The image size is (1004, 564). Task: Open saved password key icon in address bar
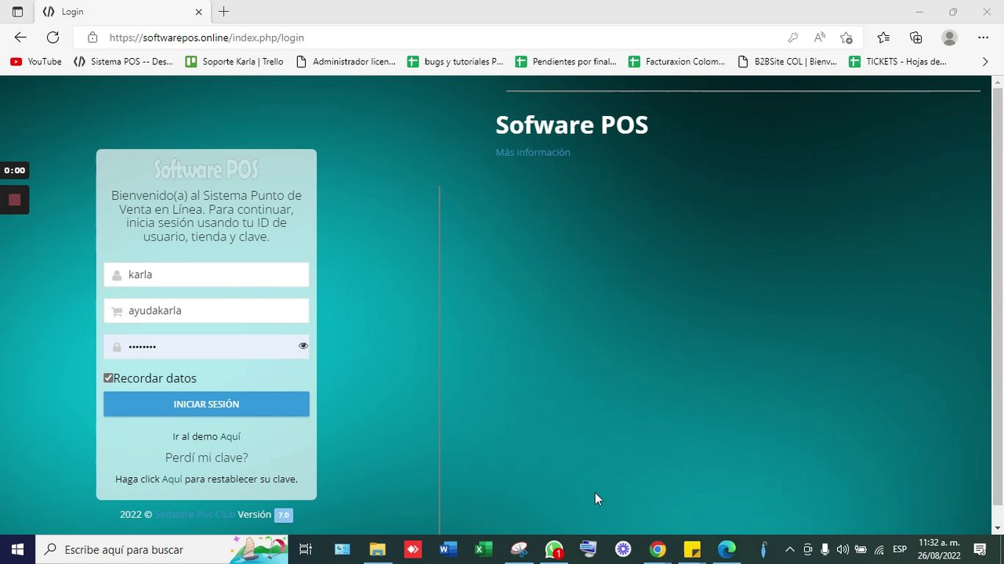(793, 38)
